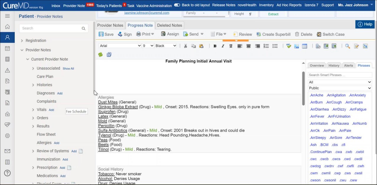377x185 pixels.
Task: Click the Save icon in note toolbar
Action: 101,34
